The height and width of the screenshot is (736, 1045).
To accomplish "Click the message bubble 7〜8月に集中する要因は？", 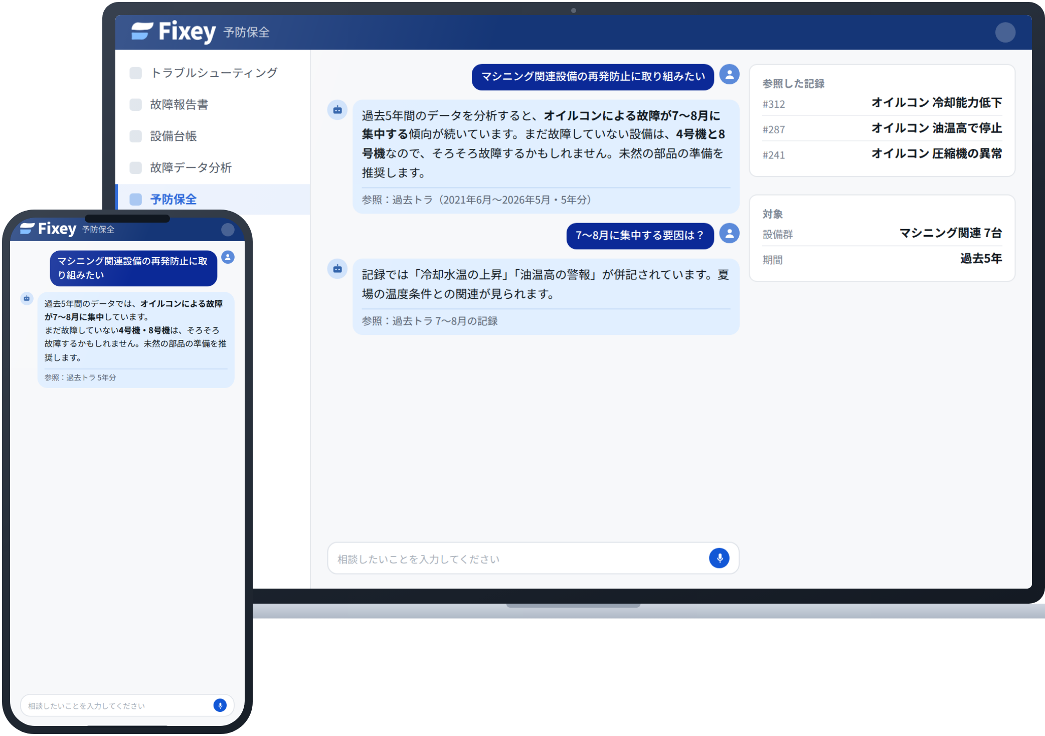I will pos(640,236).
